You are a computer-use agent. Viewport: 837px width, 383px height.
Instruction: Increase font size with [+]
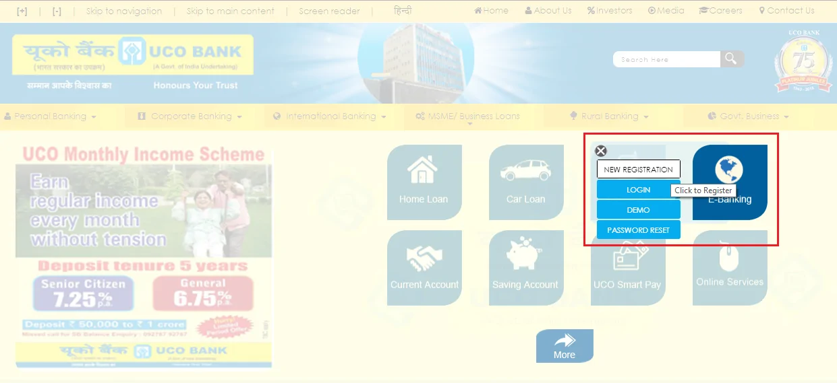tap(22, 11)
